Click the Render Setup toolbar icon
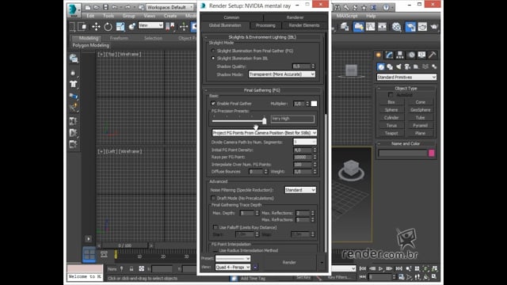 coord(410,27)
